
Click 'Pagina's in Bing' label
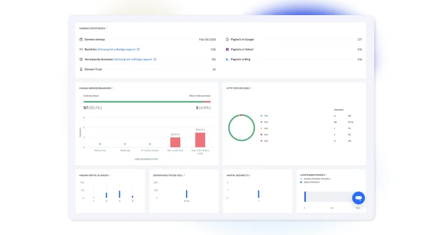click(240, 59)
